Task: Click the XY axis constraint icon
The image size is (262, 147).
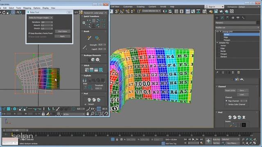Action: [x=93, y=109]
